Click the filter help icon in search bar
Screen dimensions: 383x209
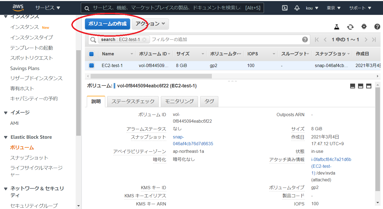(305, 40)
